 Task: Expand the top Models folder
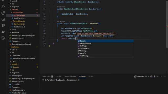[x=23, y=1]
